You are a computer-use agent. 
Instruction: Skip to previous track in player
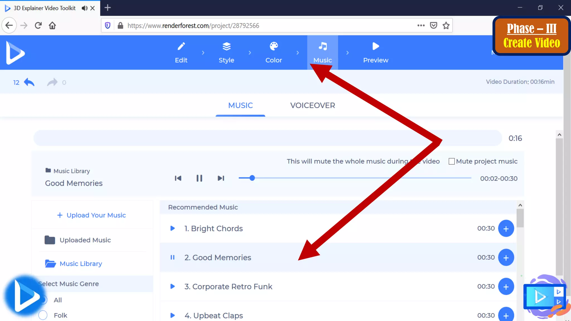click(x=178, y=178)
